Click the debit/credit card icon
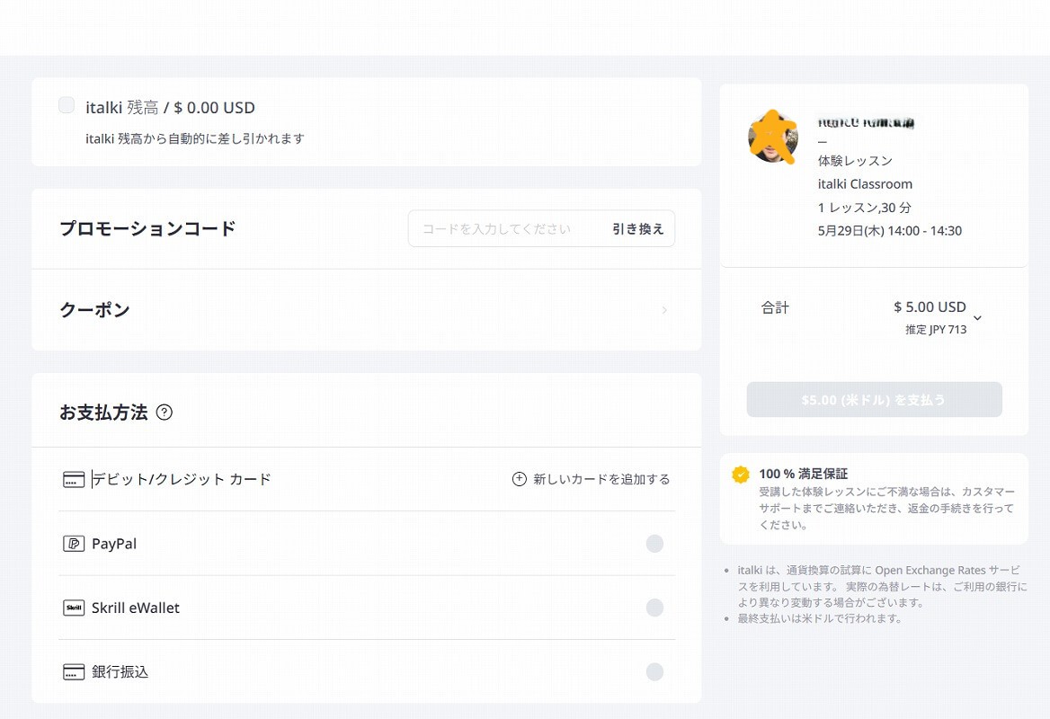Image resolution: width=1050 pixels, height=719 pixels. [x=74, y=479]
